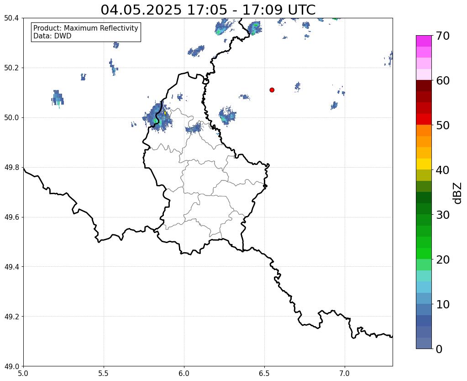Click the 'Data: DWD' label

[52, 36]
